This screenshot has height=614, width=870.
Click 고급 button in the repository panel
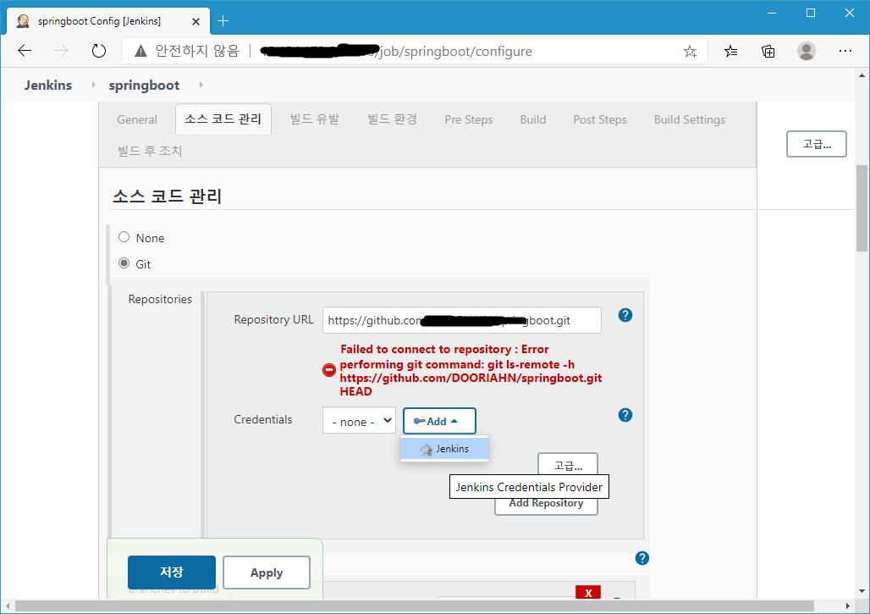[568, 465]
